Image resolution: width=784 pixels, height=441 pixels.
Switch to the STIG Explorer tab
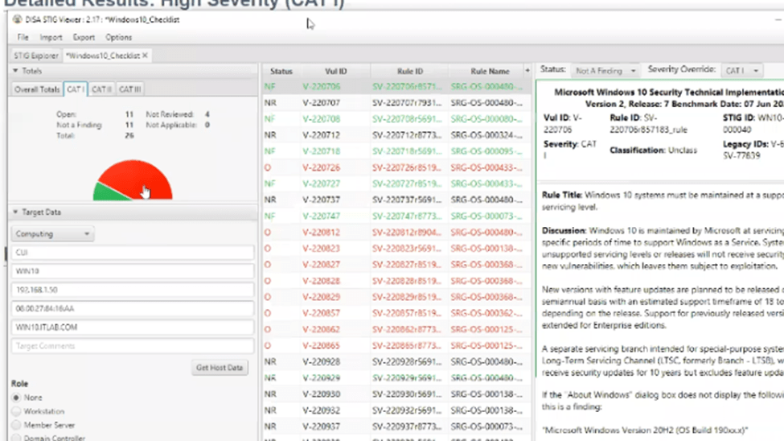tap(35, 56)
